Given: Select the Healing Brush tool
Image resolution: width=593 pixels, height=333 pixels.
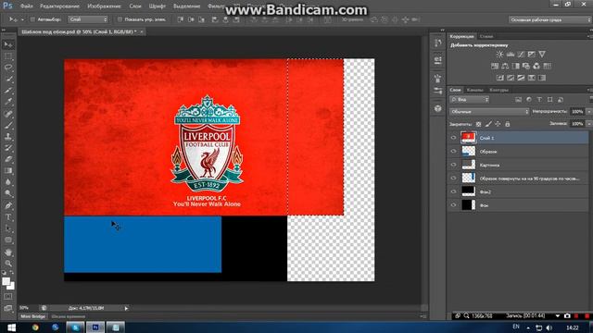Looking at the screenshot, I should [x=8, y=114].
